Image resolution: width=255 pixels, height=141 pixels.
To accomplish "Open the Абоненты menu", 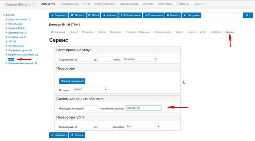I will [x=48, y=4].
